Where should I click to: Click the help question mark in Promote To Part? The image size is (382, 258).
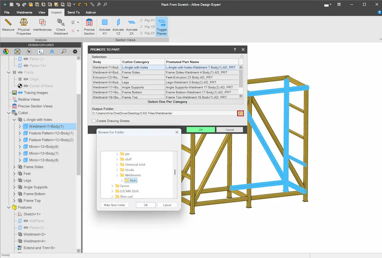tap(235, 50)
